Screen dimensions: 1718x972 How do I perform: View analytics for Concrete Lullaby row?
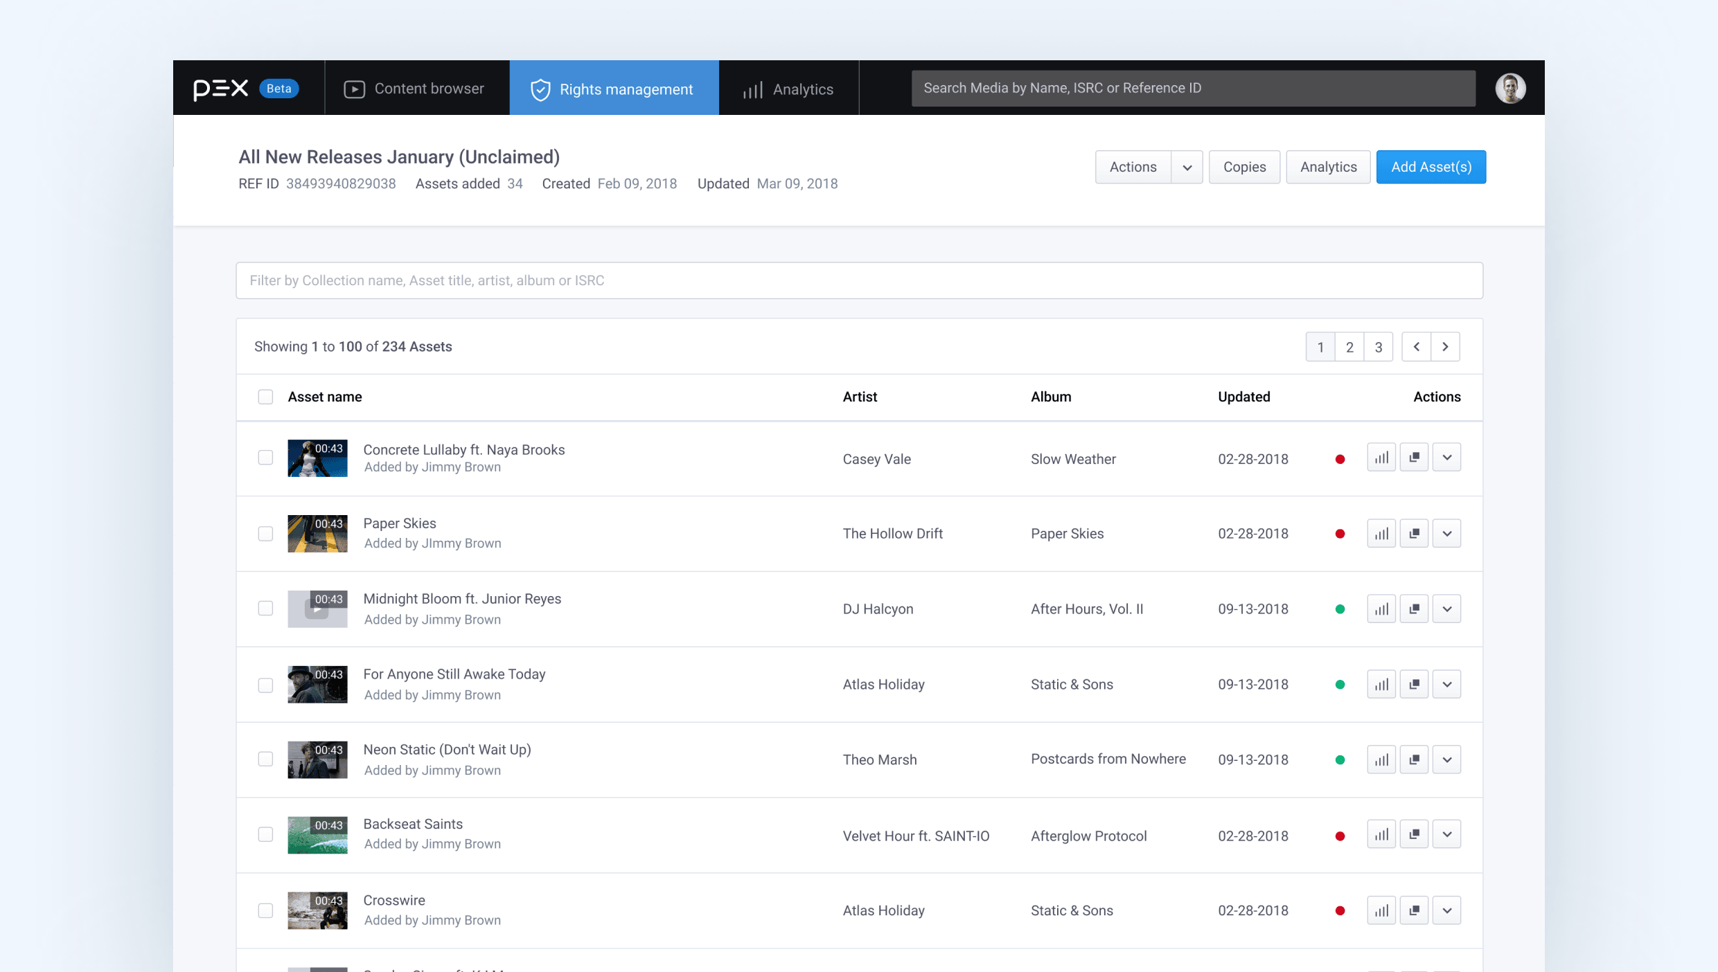(1381, 458)
